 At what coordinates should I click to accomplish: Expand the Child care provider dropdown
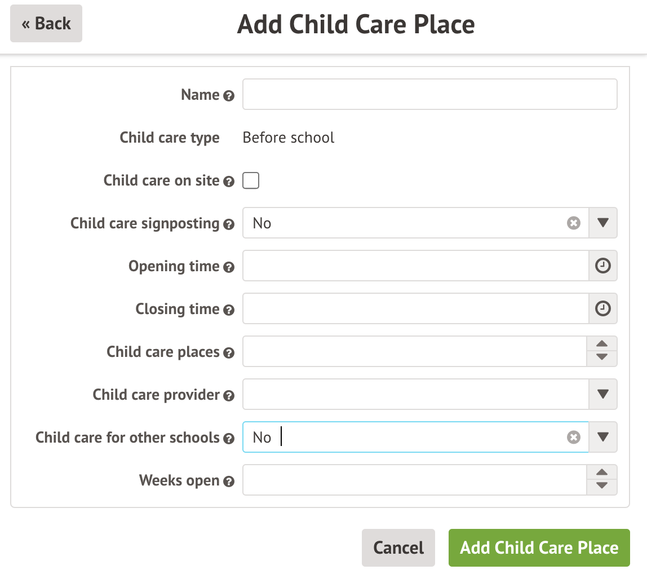(x=602, y=394)
